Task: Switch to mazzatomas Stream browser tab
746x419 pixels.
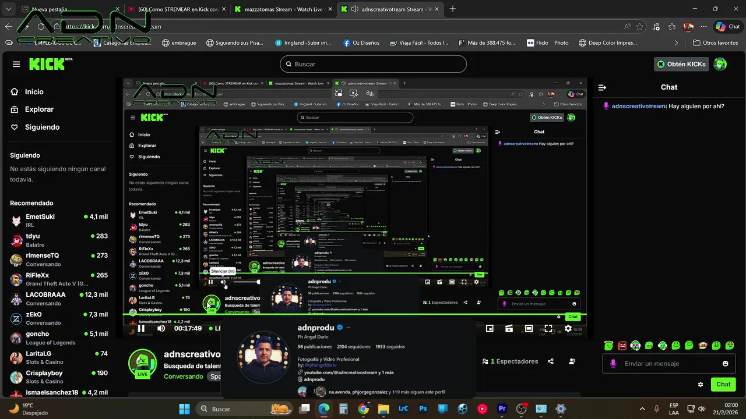Action: click(x=283, y=9)
